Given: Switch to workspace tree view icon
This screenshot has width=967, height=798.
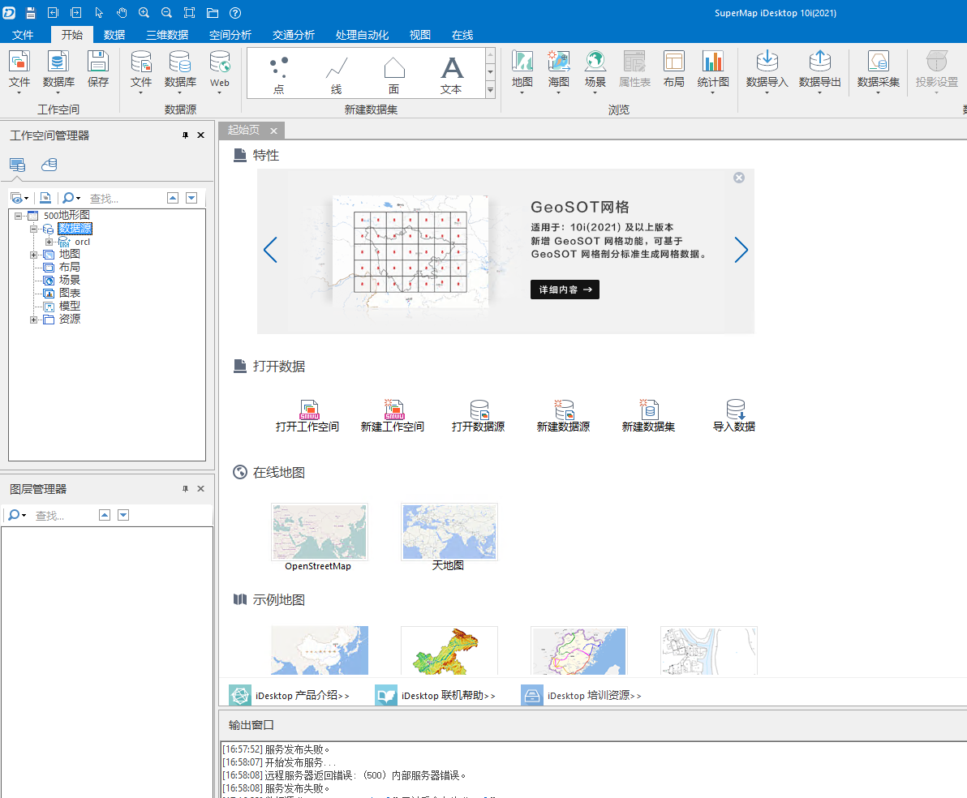Looking at the screenshot, I should click(x=17, y=165).
